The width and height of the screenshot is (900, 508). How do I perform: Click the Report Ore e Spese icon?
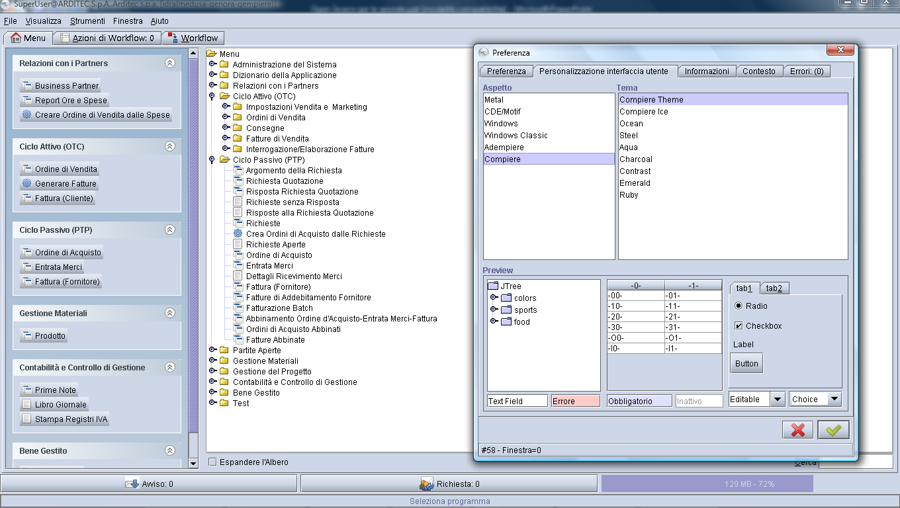coord(26,100)
